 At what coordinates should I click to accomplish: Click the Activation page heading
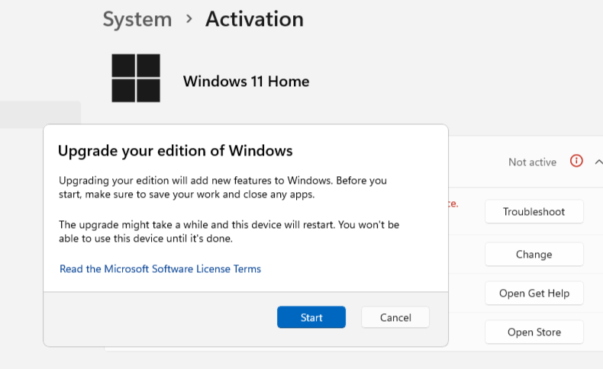255,19
